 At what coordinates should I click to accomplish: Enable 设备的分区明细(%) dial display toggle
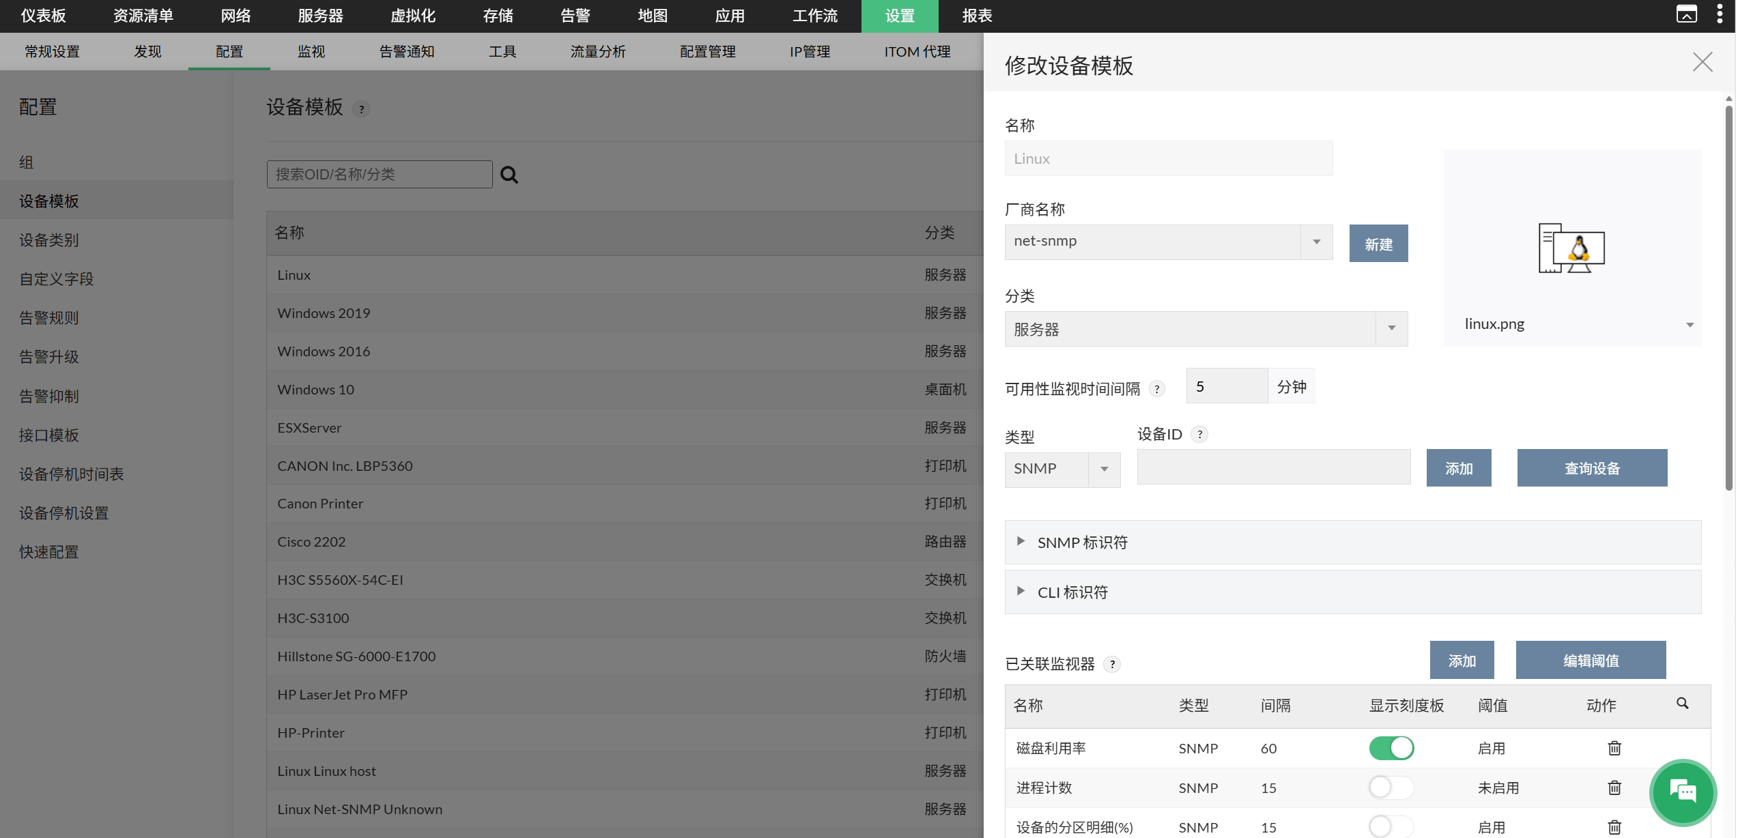pos(1391,827)
